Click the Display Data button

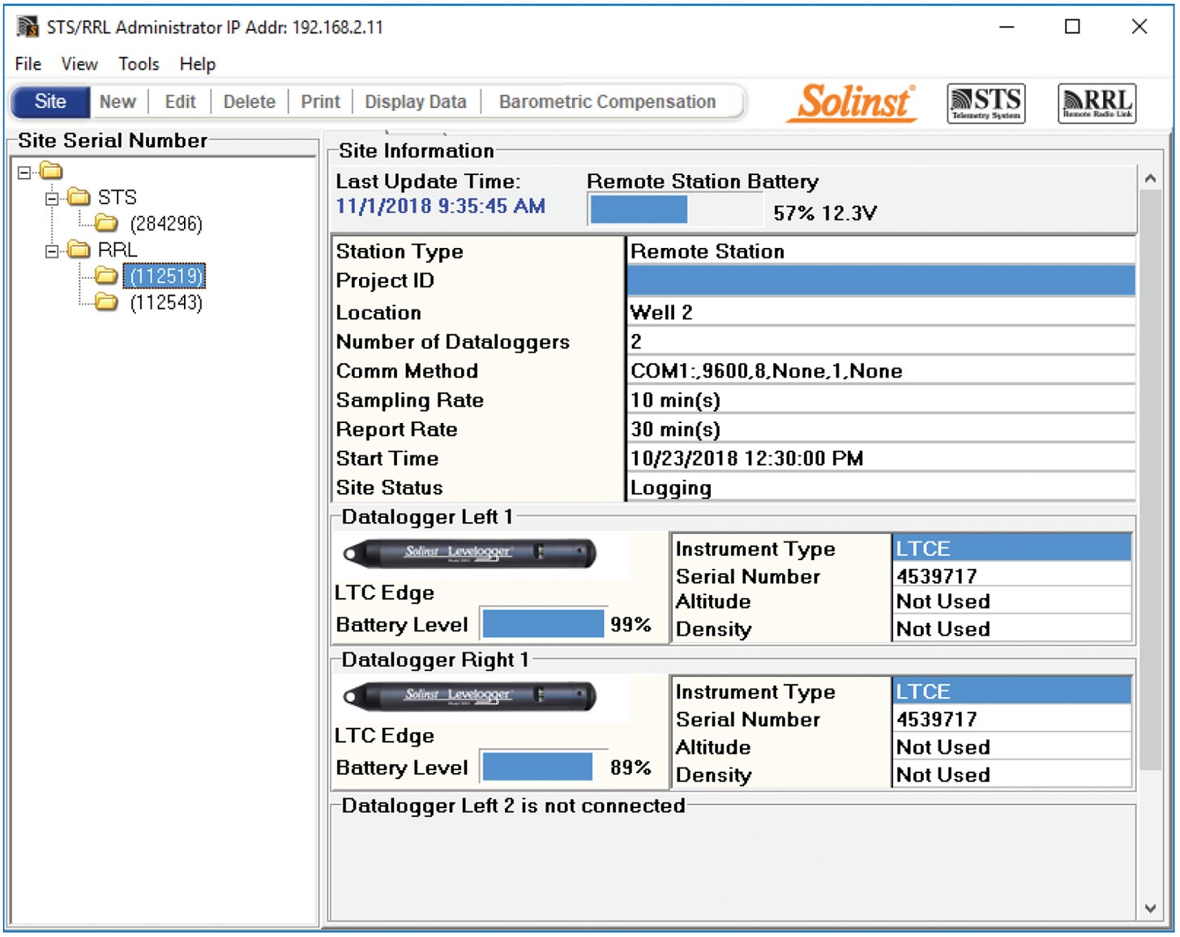tap(415, 101)
